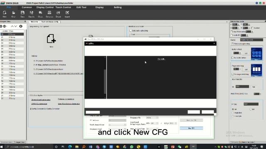Move image down with the down arrow
Viewport: 266px width, 149px height.
point(16,26)
